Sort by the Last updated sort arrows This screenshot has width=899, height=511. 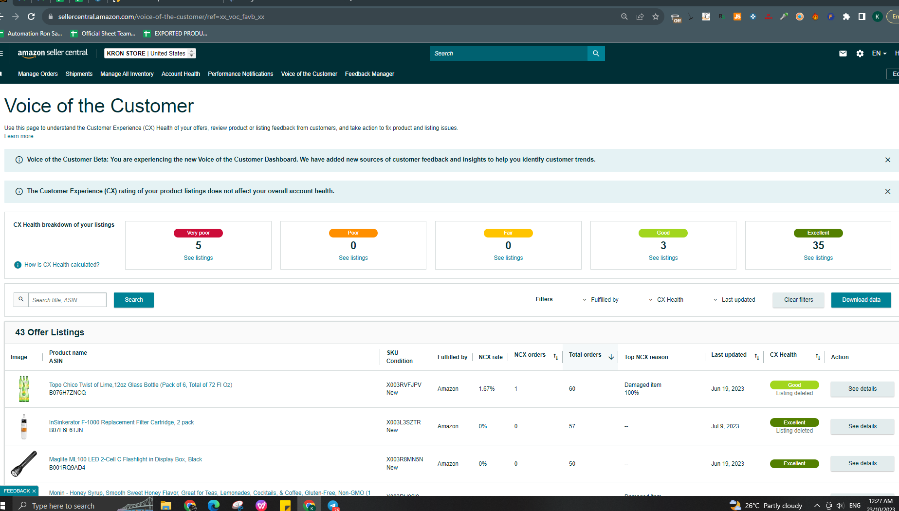(757, 357)
